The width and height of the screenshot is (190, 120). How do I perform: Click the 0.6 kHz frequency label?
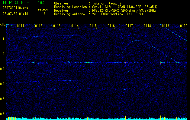(x=3, y=114)
